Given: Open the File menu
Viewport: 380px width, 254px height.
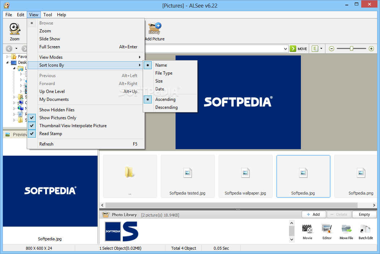Looking at the screenshot, I should (9, 15).
